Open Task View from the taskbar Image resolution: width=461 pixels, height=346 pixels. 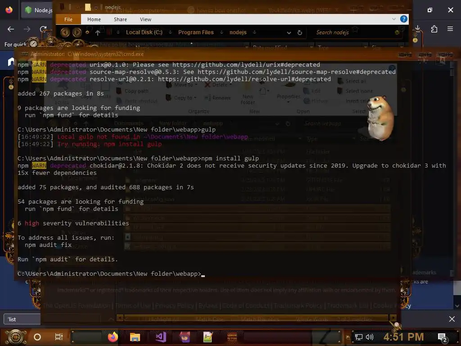[59, 337]
